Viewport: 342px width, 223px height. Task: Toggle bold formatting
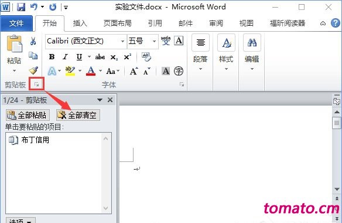pyautogui.click(x=52, y=57)
